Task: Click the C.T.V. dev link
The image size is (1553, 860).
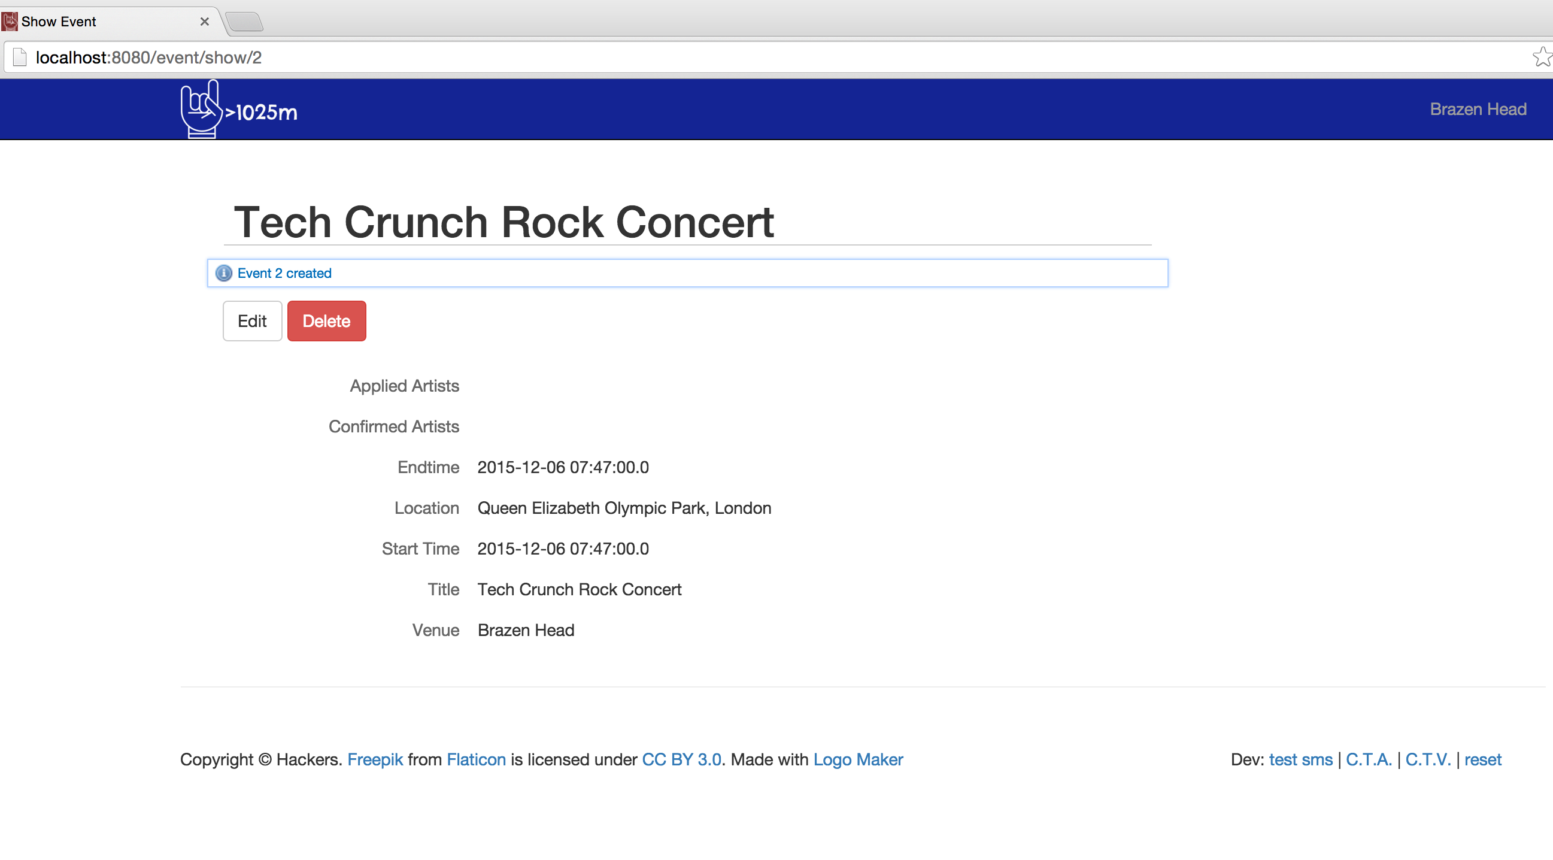Action: pos(1428,759)
